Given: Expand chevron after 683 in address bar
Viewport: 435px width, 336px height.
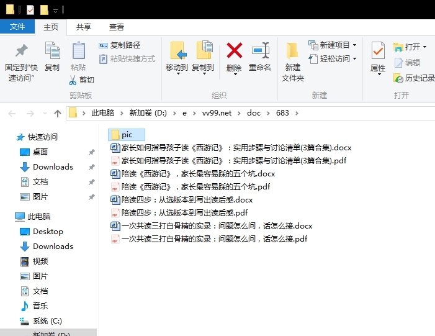Looking at the screenshot, I should tap(297, 113).
